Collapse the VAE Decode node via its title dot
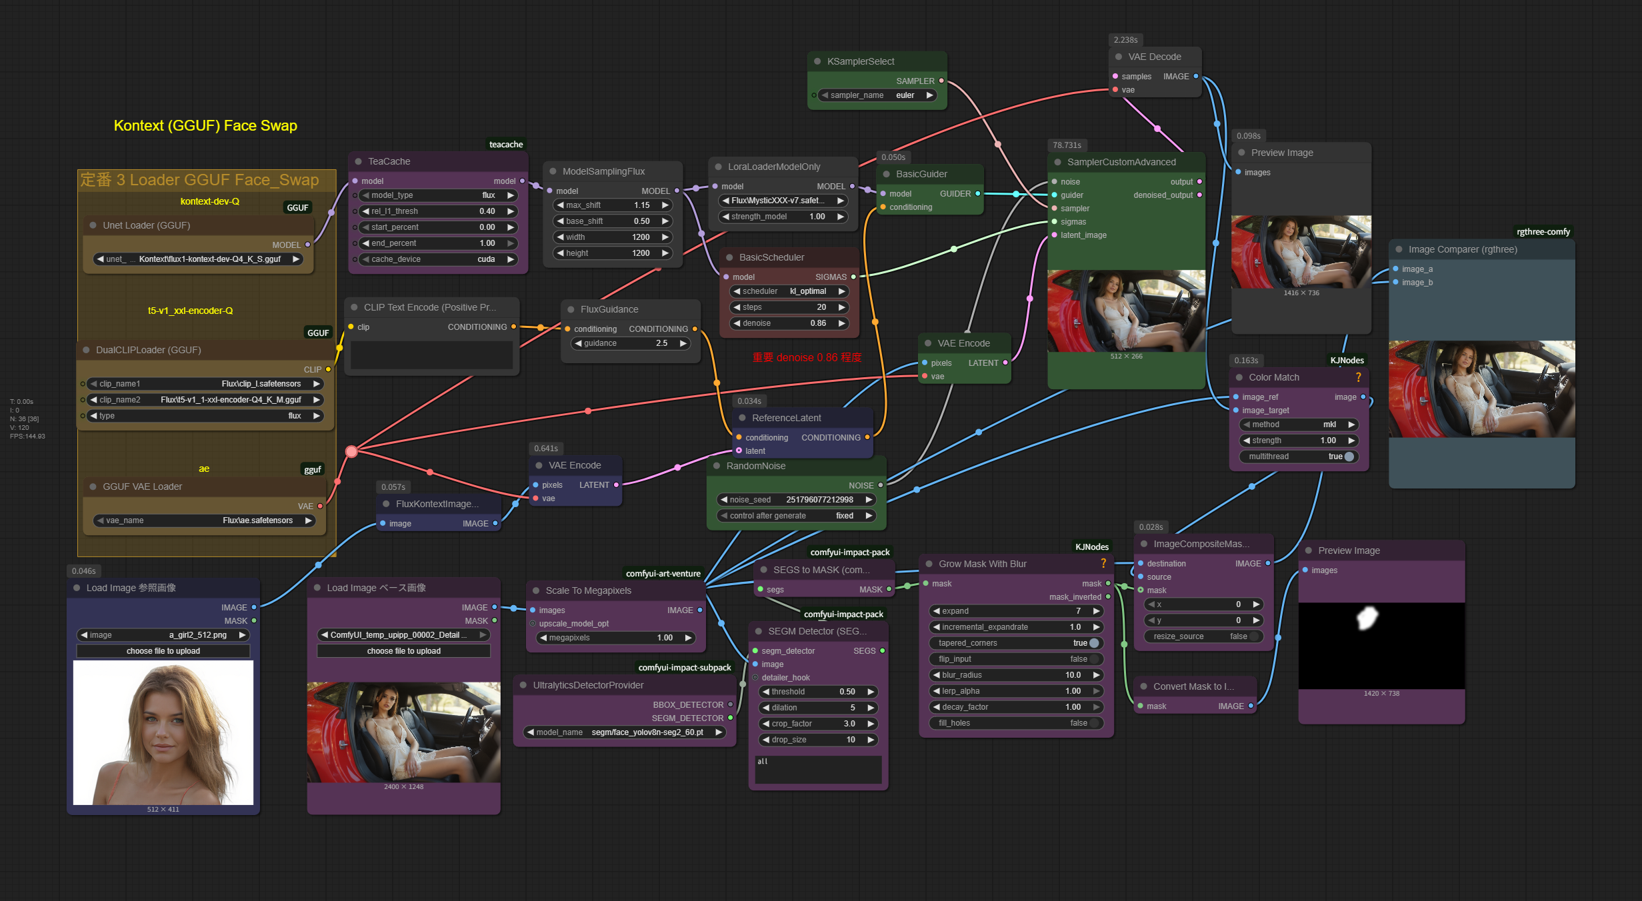Image resolution: width=1642 pixels, height=901 pixels. (1119, 57)
